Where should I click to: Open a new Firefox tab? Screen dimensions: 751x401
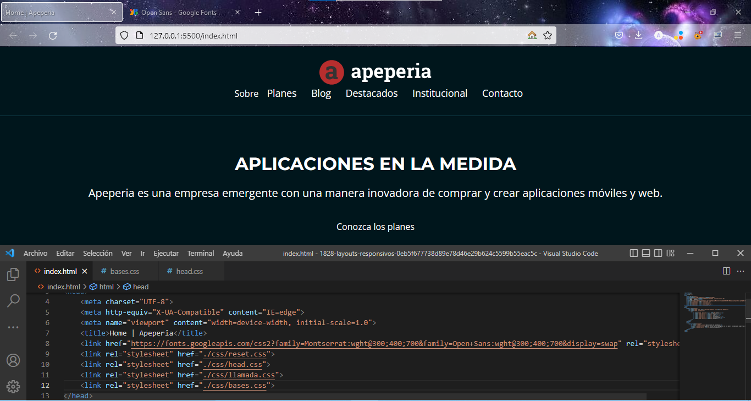[x=258, y=12]
